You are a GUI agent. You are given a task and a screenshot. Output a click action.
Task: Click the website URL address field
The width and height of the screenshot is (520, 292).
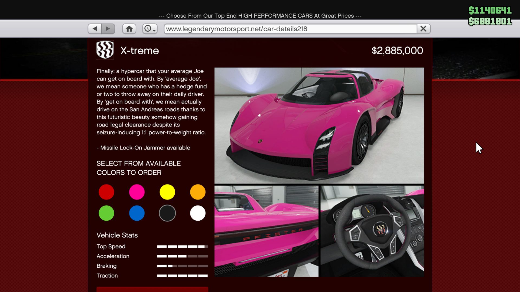290,29
